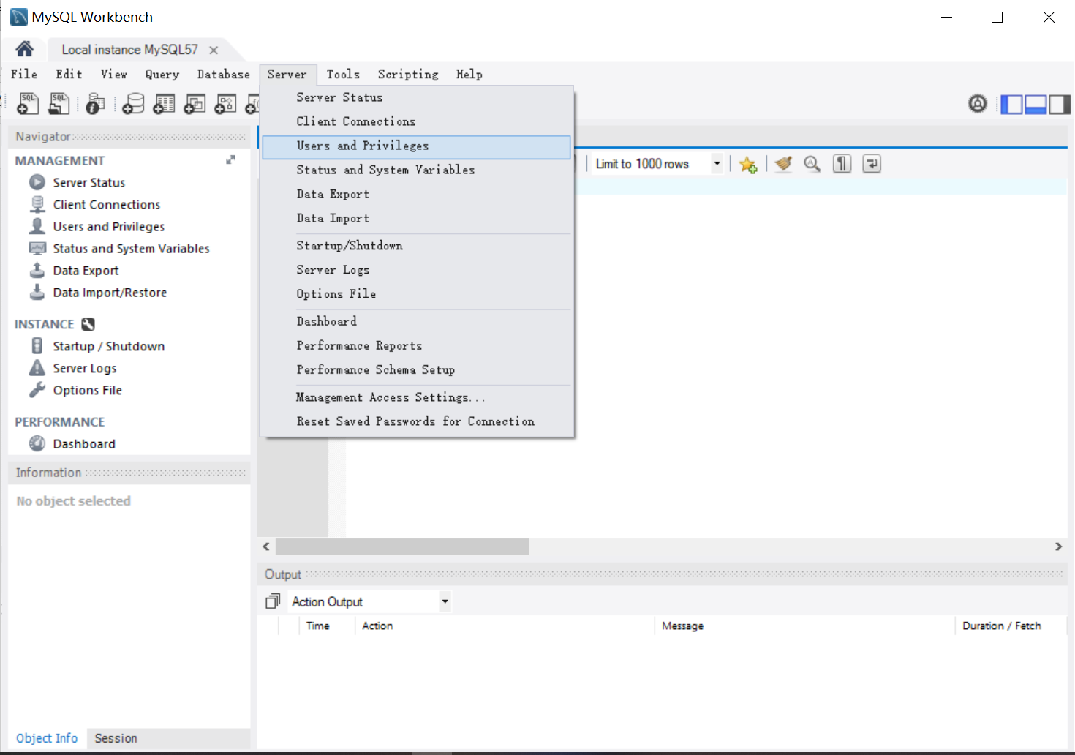Select Data Import menu entry
The width and height of the screenshot is (1075, 755).
pyautogui.click(x=416, y=218)
